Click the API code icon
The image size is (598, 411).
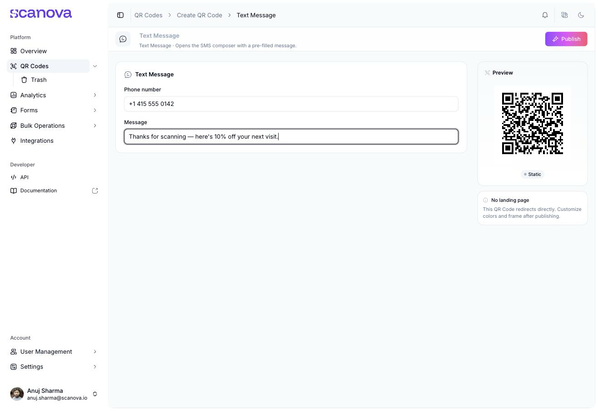[x=14, y=177]
